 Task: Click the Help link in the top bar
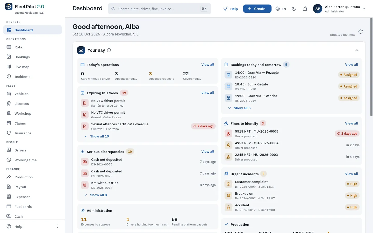coord(231,9)
